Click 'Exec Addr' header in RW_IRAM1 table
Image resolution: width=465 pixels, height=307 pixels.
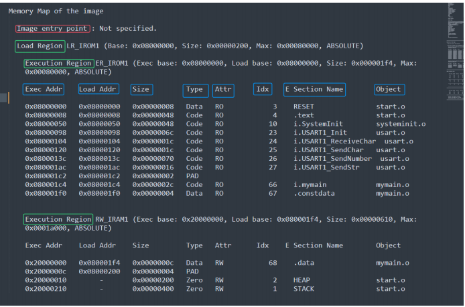pyautogui.click(x=44, y=245)
